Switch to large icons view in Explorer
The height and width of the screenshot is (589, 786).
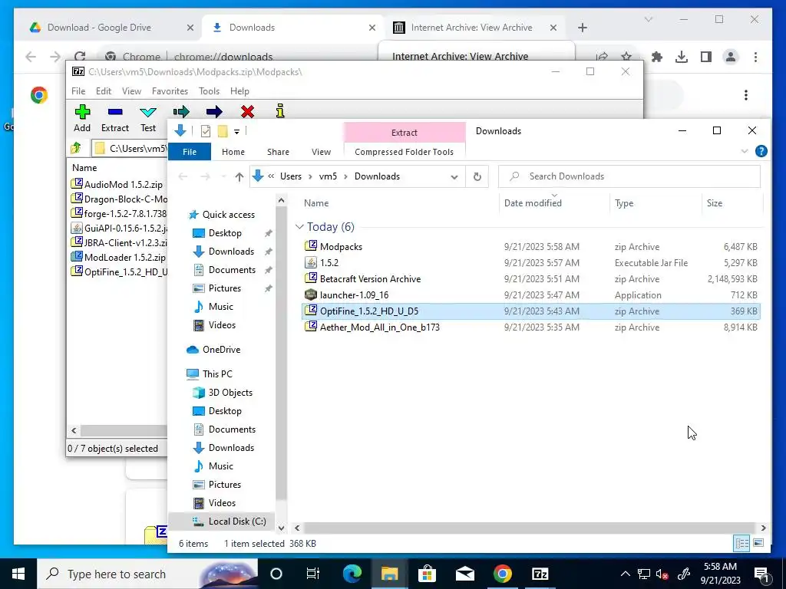click(x=758, y=543)
